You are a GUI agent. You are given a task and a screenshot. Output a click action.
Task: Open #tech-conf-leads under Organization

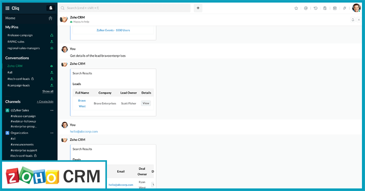[21, 156]
